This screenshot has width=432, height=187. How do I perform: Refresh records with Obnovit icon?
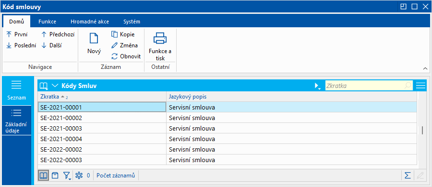pos(114,56)
